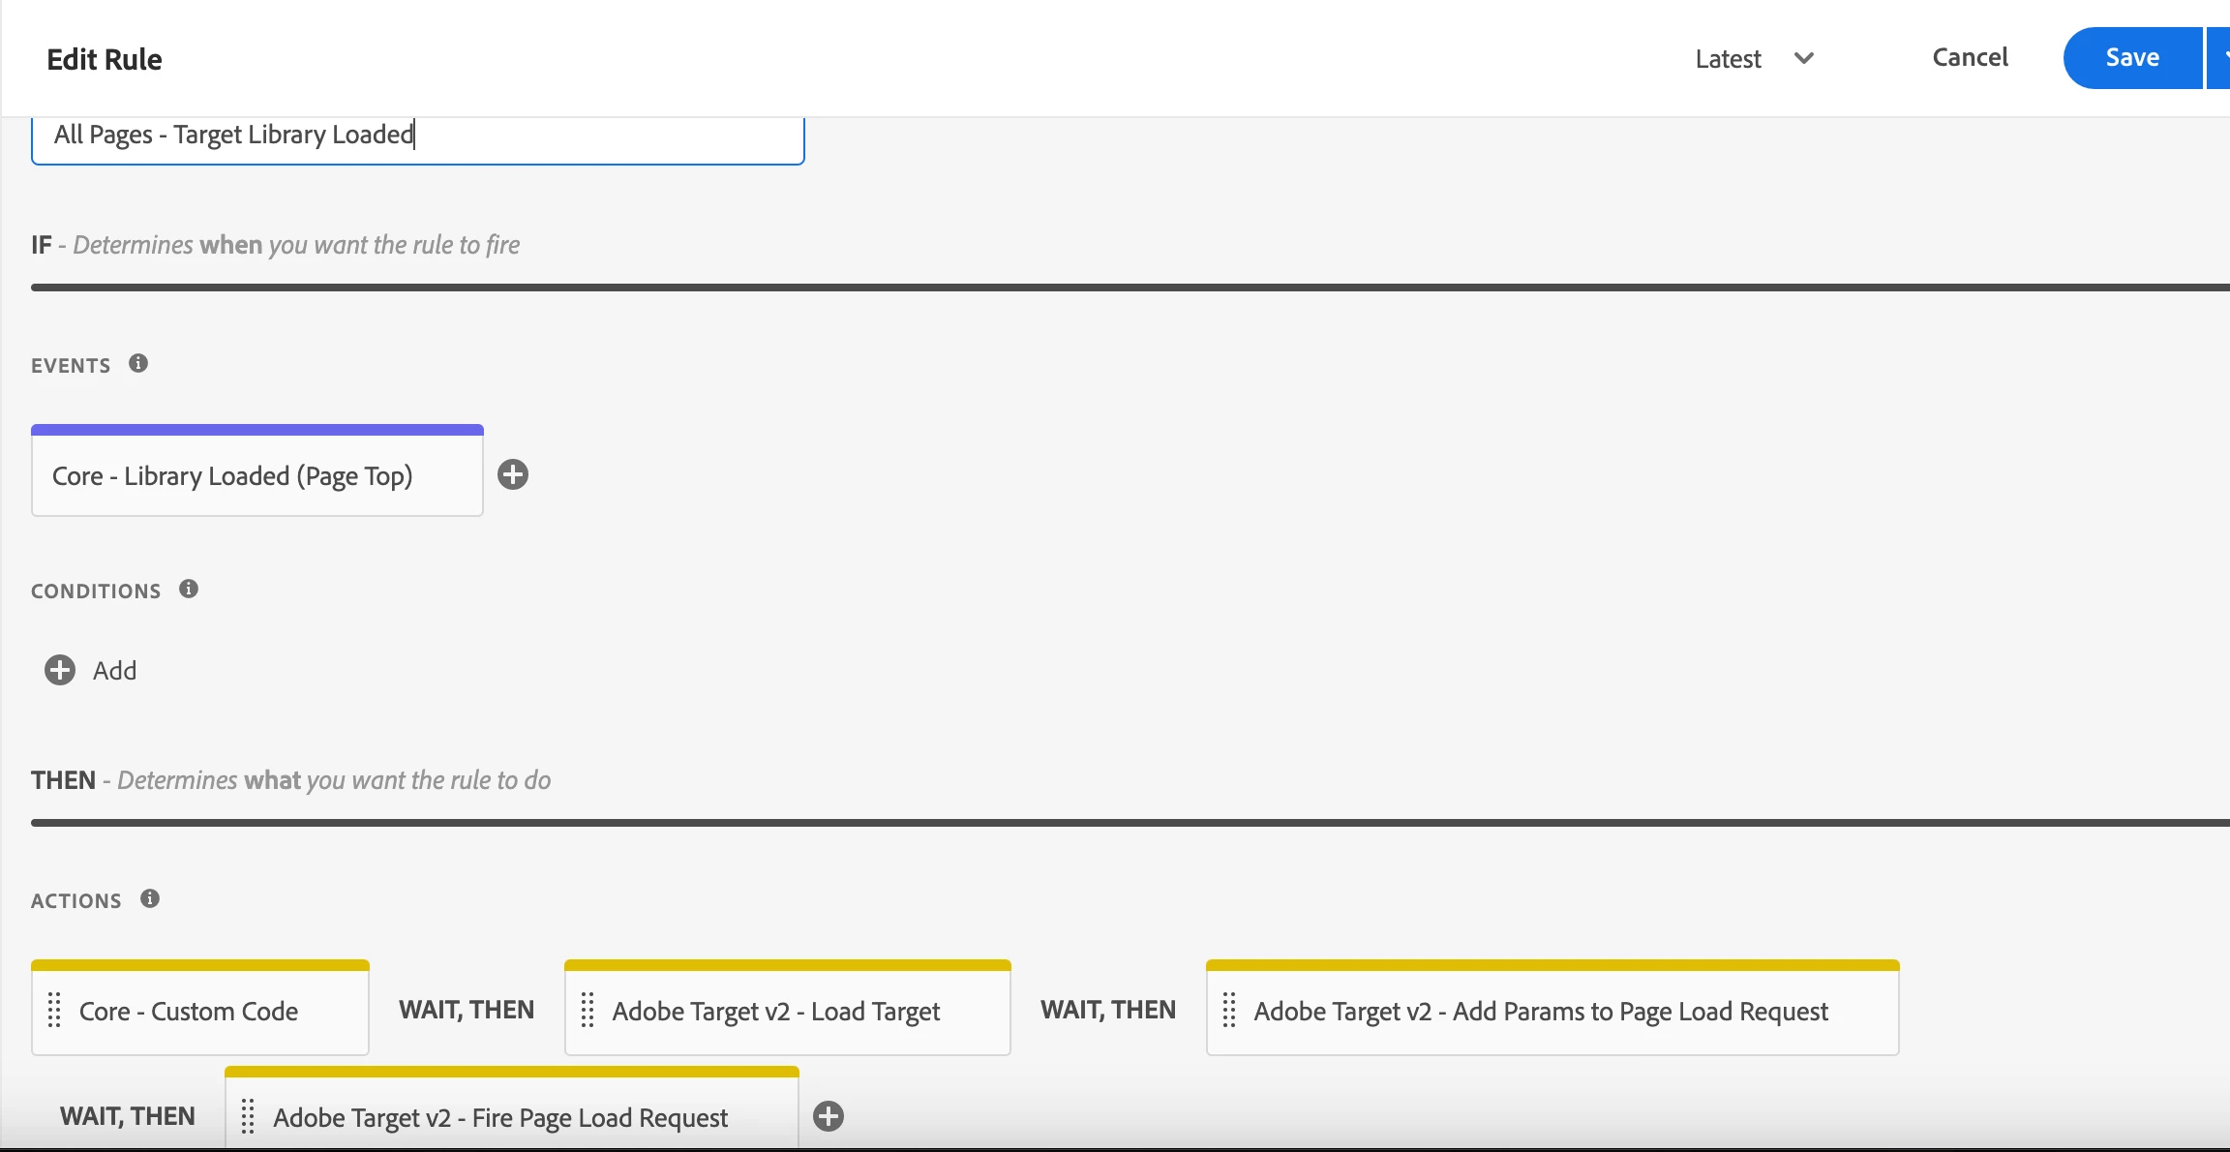Click the Add condition plus icon
Screen dimensions: 2230x1152
pos(60,670)
